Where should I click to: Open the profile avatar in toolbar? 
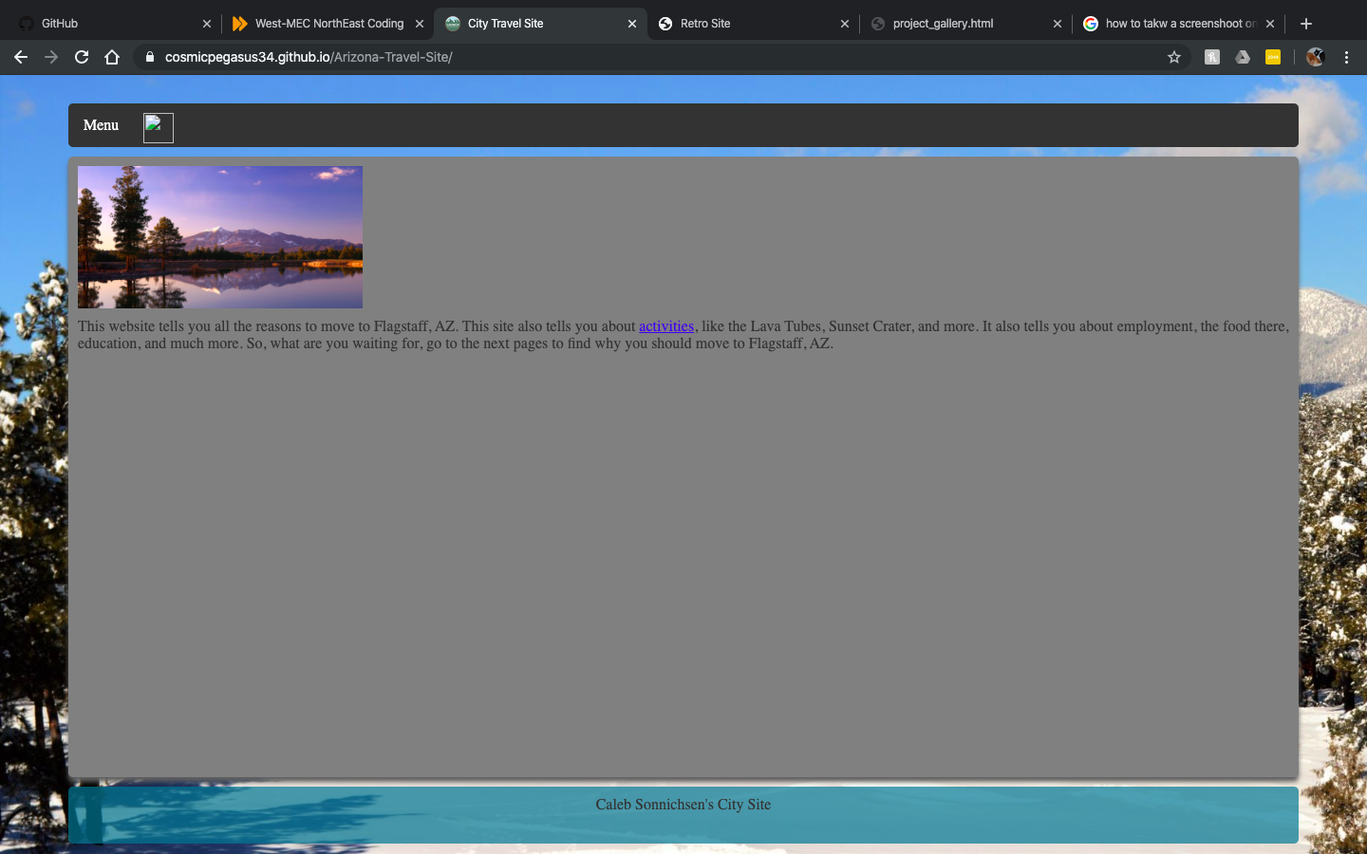(1315, 57)
